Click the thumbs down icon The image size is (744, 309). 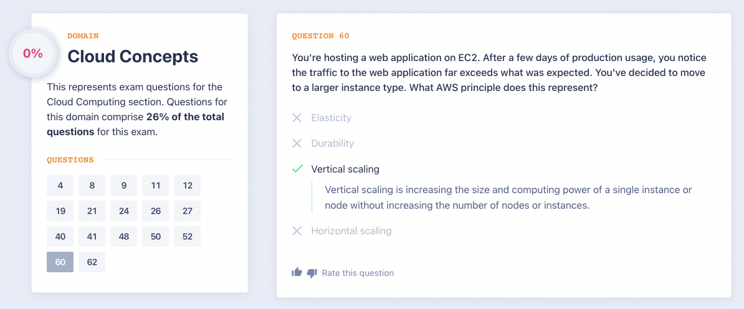tap(312, 273)
